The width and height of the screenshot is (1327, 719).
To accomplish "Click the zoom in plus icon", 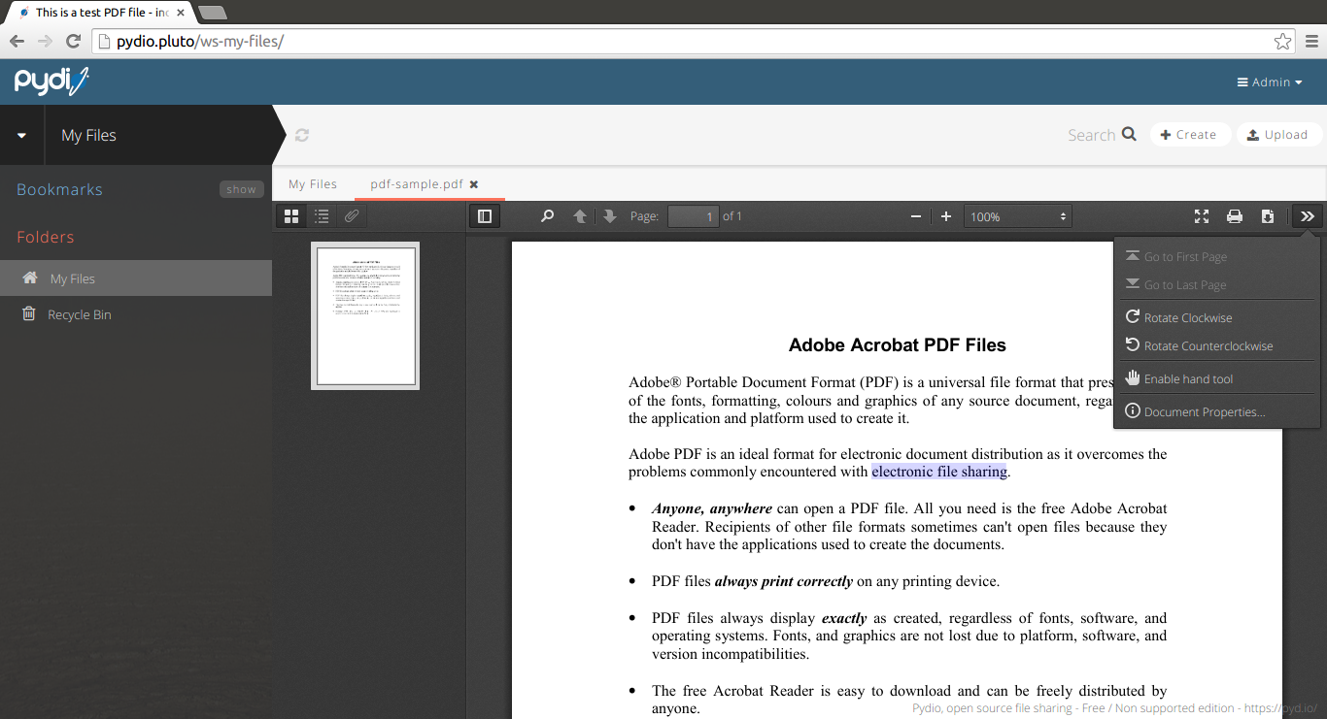I will 946,216.
